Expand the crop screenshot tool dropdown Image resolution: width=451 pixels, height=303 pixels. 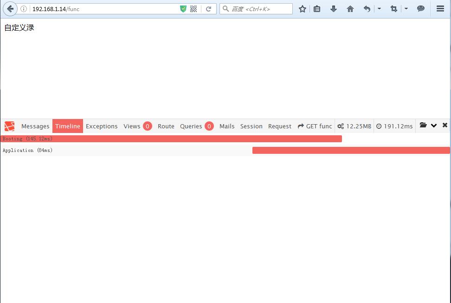[406, 9]
